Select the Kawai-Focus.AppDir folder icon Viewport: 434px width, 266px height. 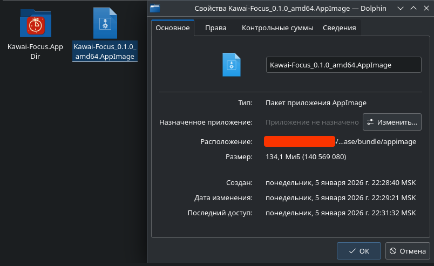pos(35,23)
